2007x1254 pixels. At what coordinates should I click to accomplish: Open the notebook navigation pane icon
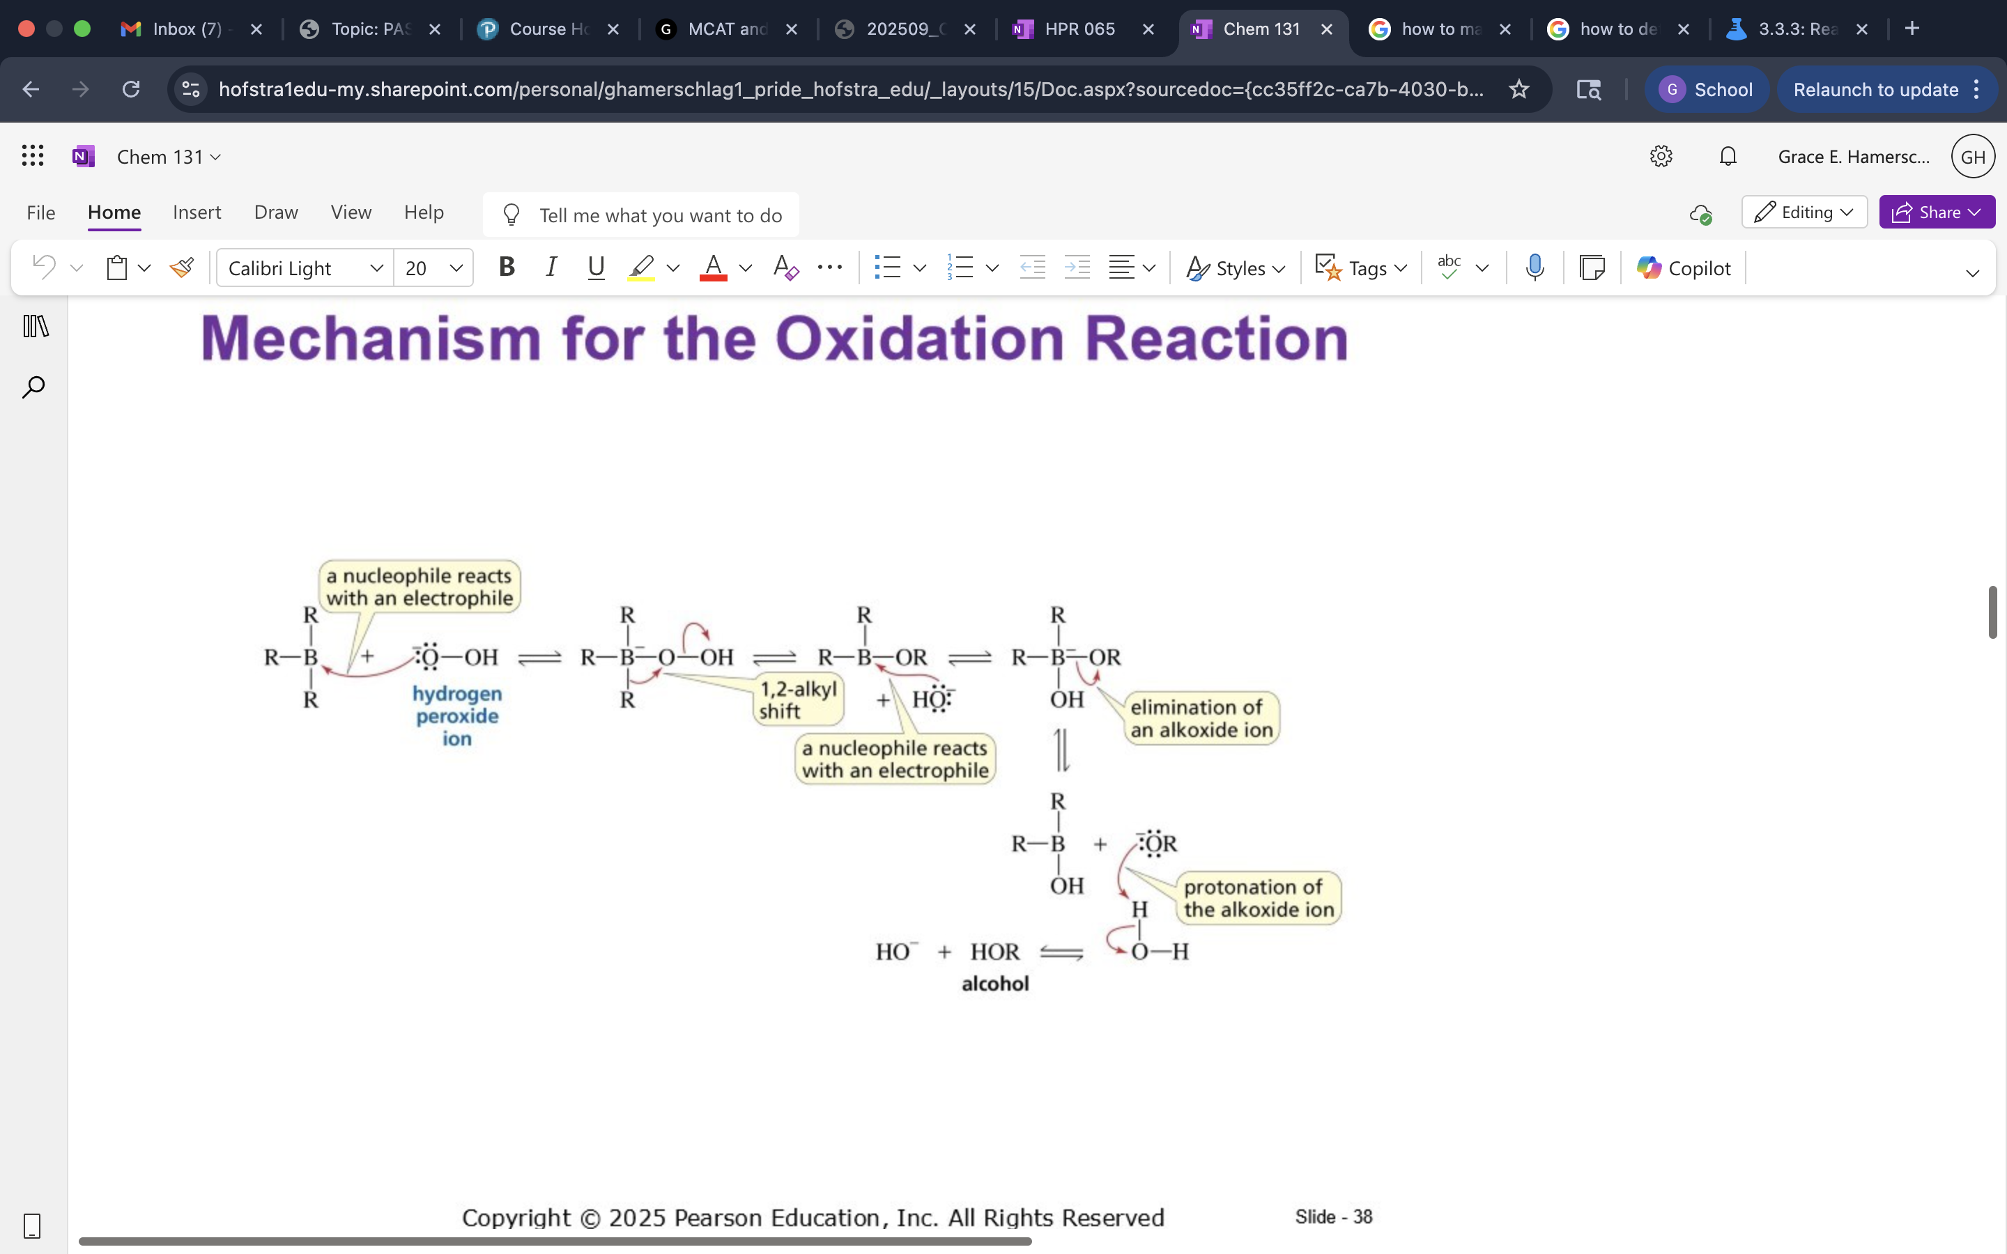[x=35, y=327]
